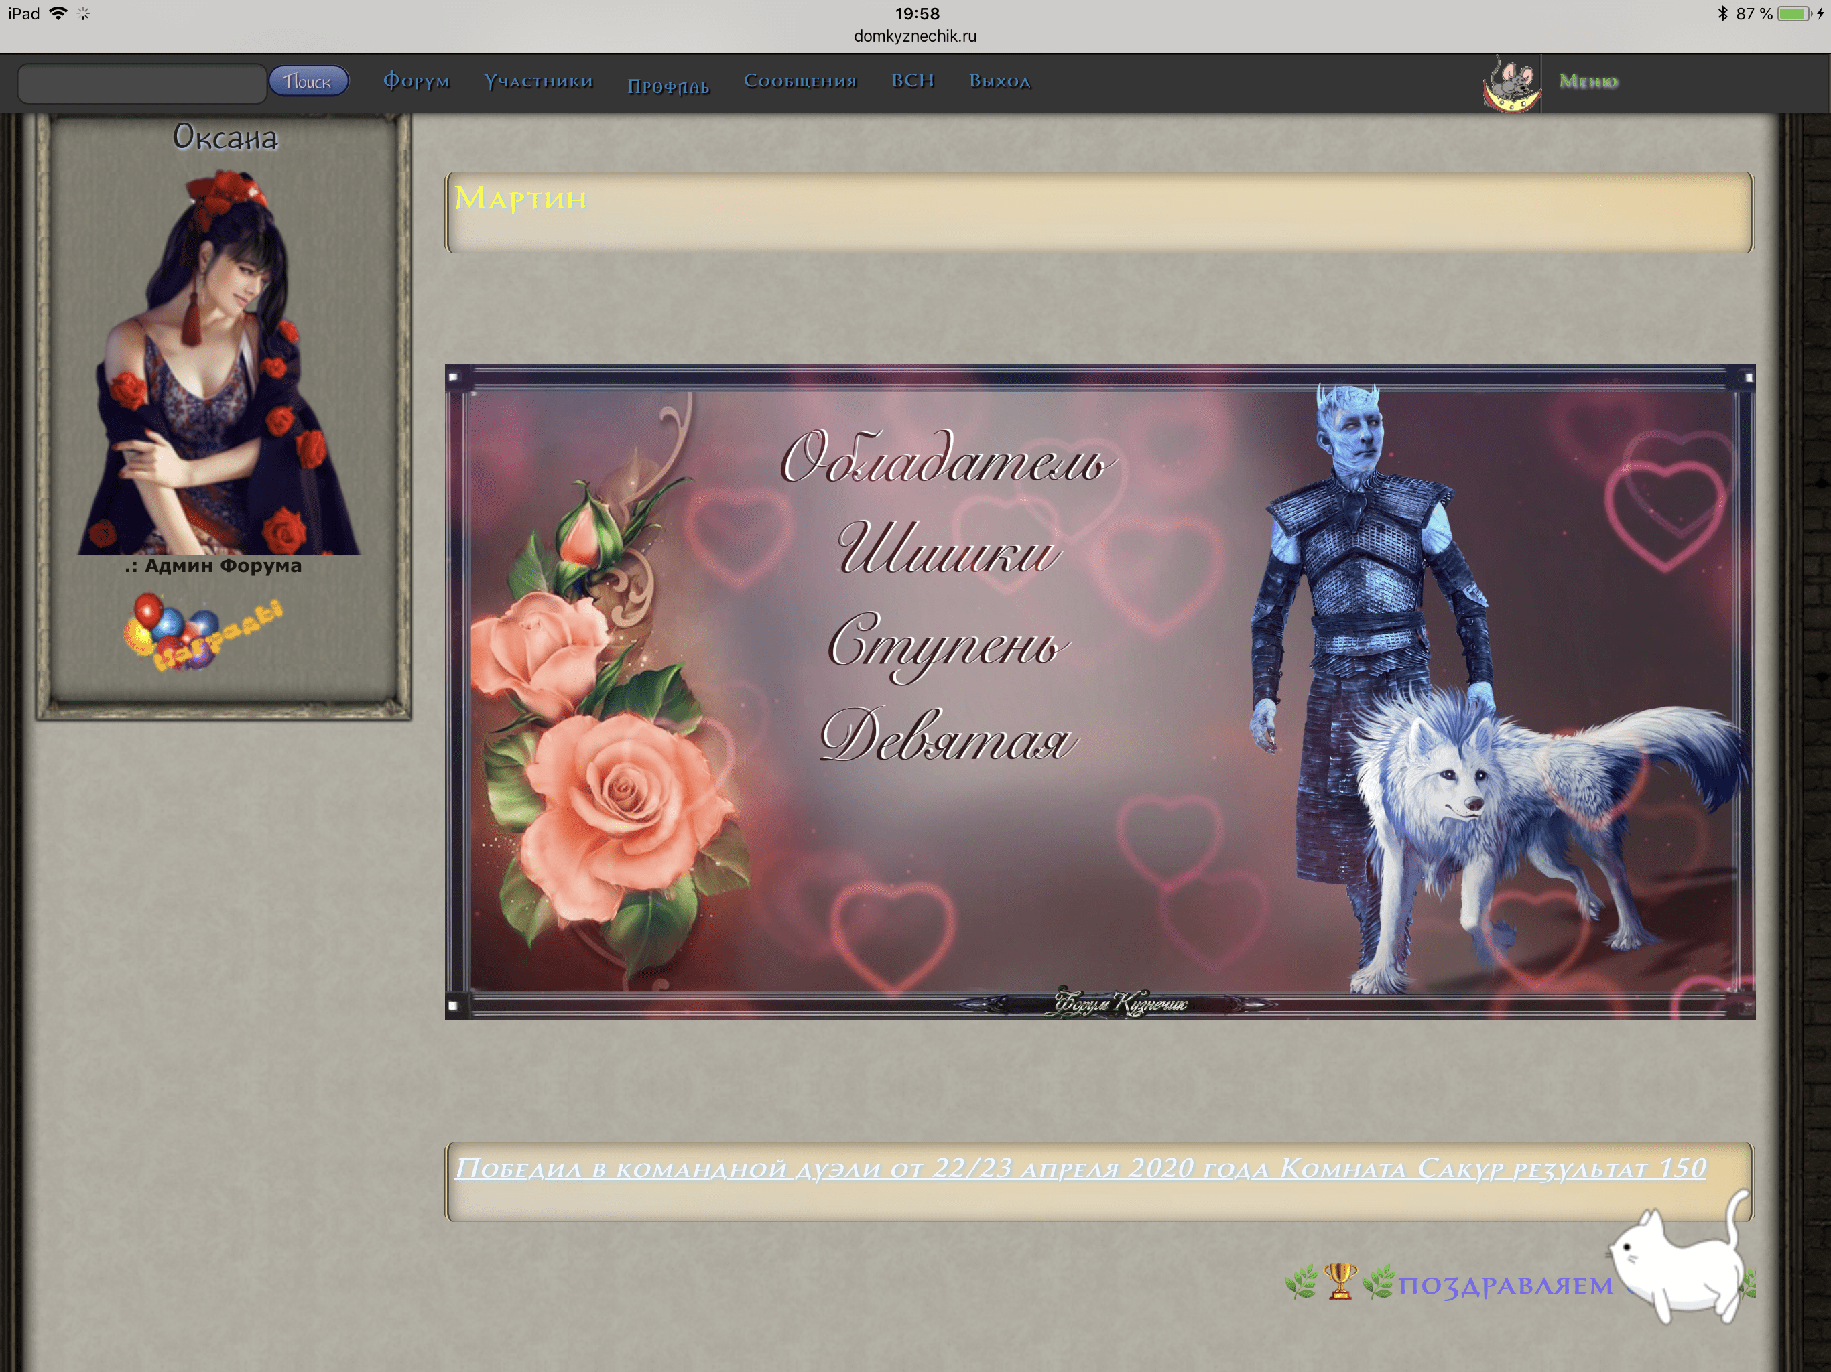Click the search input field
Image resolution: width=1831 pixels, height=1372 pixels.
(x=141, y=83)
